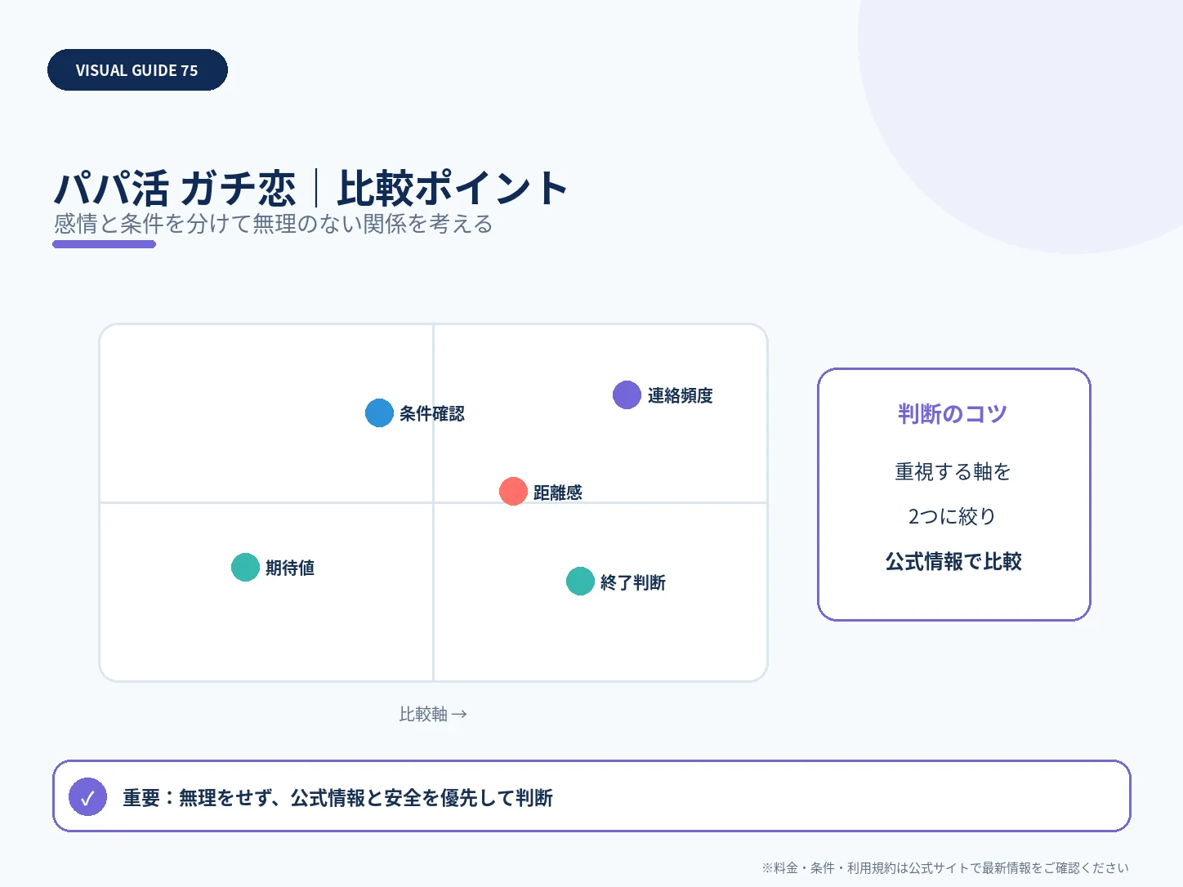Click the teal 終了判断 dot
1183x887 pixels.
click(580, 582)
